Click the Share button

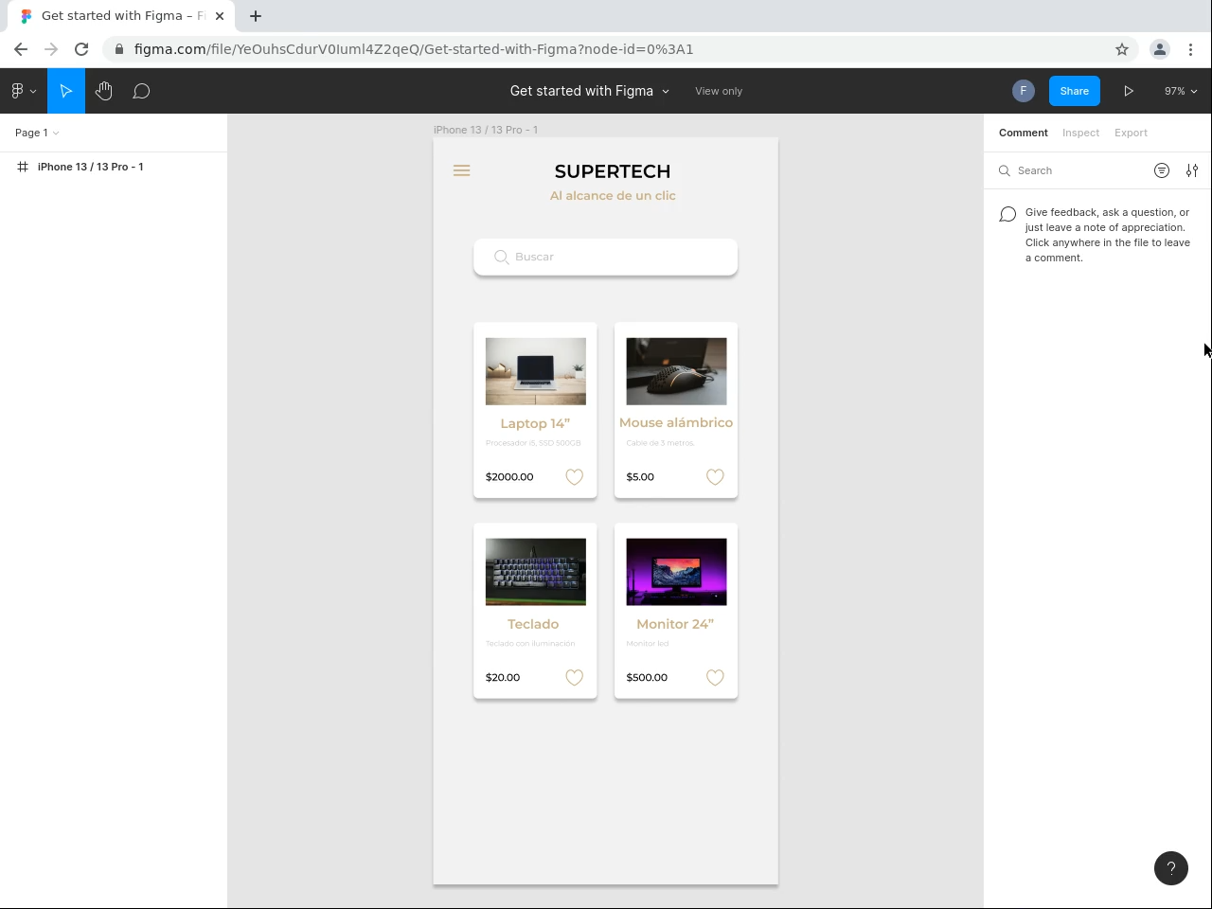pos(1075,91)
